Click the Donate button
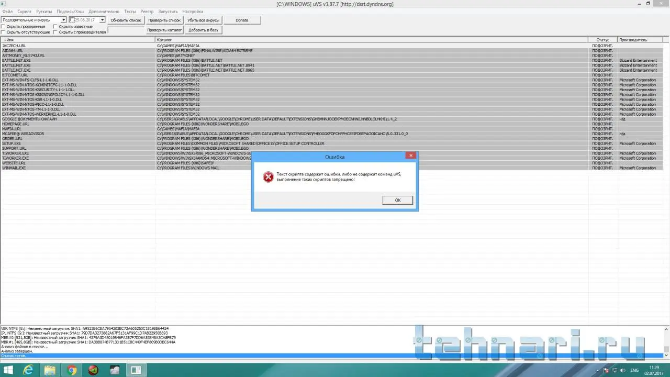Screen dimensions: 670x377 click(242, 20)
